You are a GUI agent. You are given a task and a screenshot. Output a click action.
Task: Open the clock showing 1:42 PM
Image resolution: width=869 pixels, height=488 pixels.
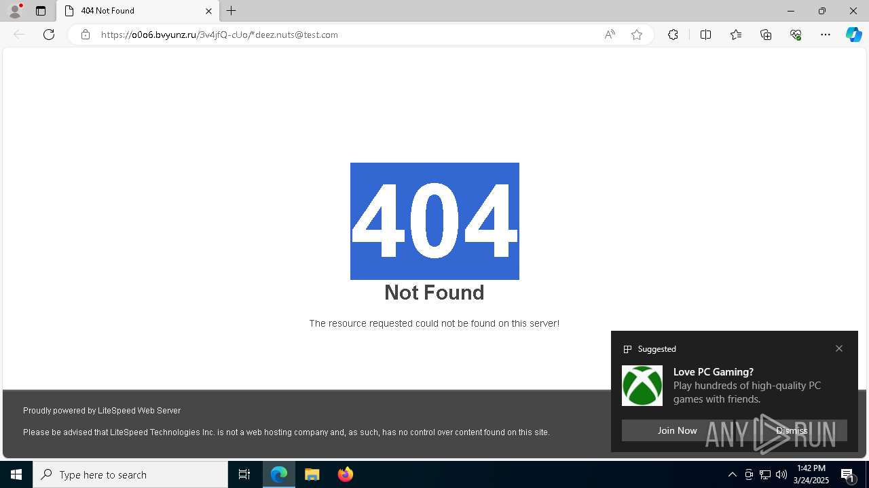[x=811, y=474]
